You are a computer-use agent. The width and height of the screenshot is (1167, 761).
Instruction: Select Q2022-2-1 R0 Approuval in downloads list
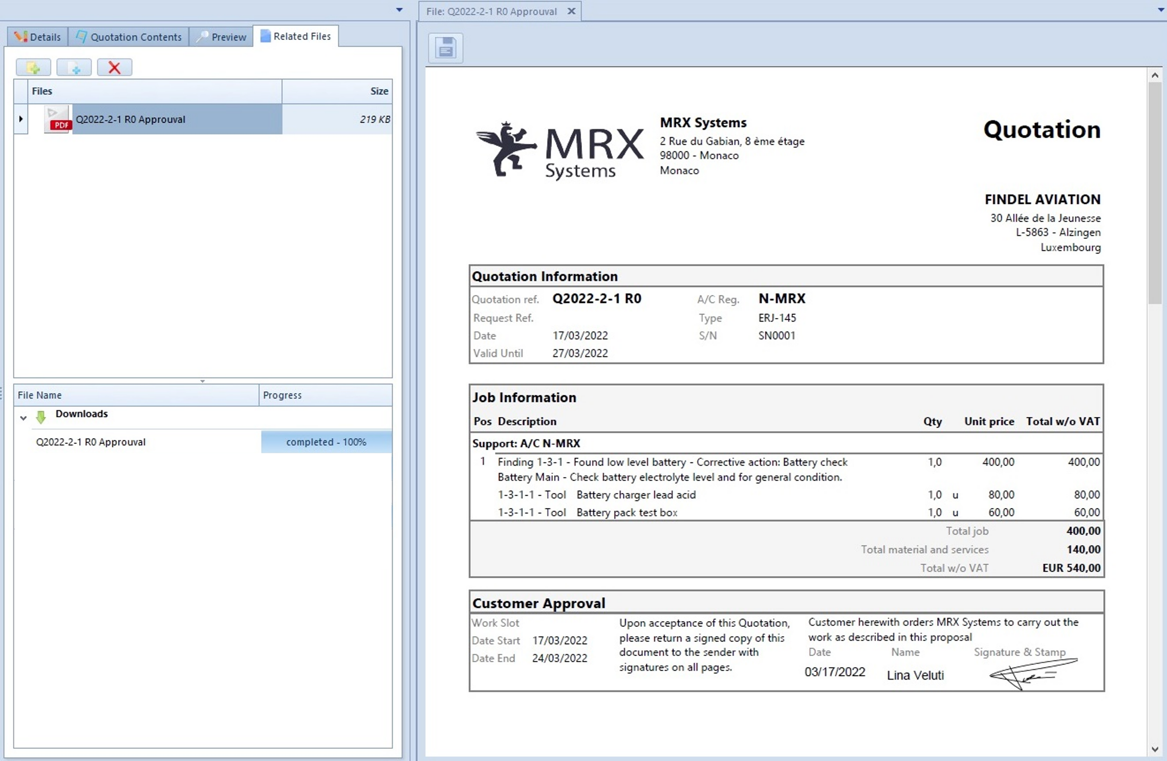point(91,442)
